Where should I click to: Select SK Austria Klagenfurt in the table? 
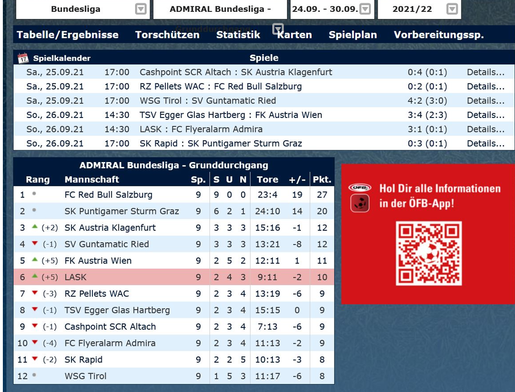pyautogui.click(x=110, y=228)
